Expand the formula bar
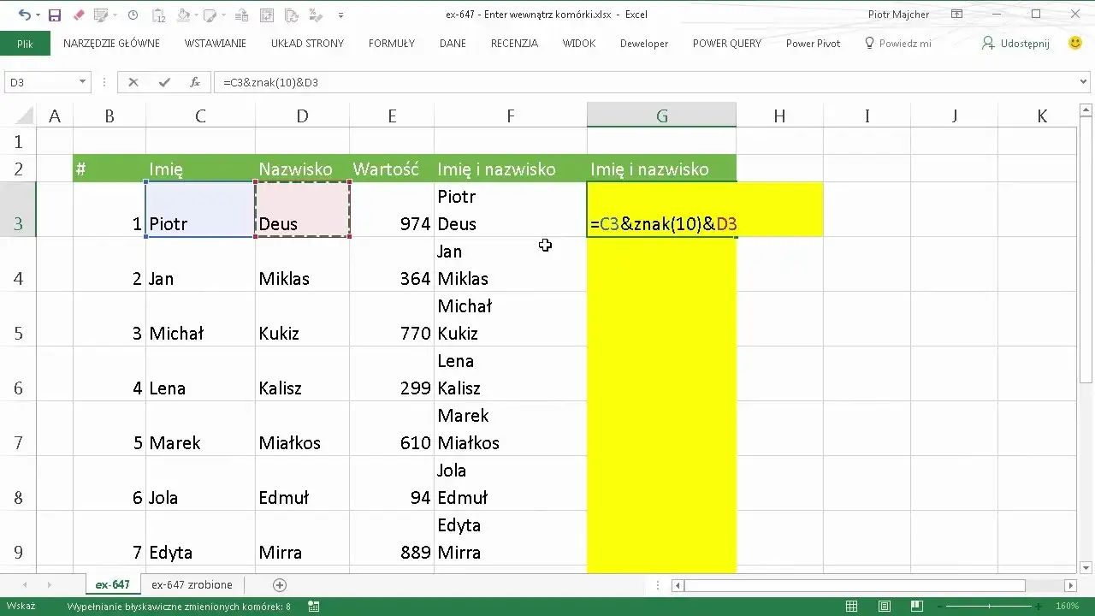The width and height of the screenshot is (1095, 616). point(1084,82)
